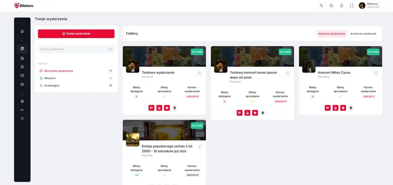Click the Szukaj wydarzenia search field

pyautogui.click(x=73, y=49)
